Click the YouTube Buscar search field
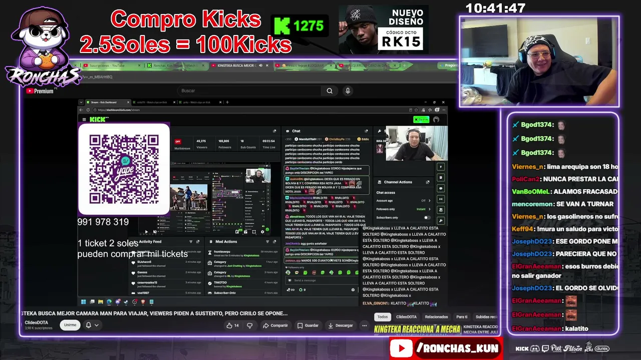The image size is (641, 360). tap(249, 90)
